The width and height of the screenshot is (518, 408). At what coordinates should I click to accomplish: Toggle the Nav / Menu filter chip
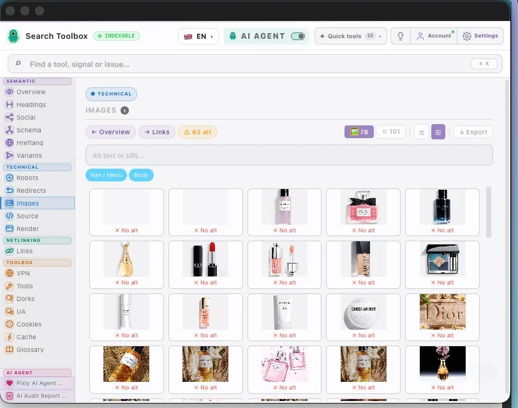(x=106, y=175)
